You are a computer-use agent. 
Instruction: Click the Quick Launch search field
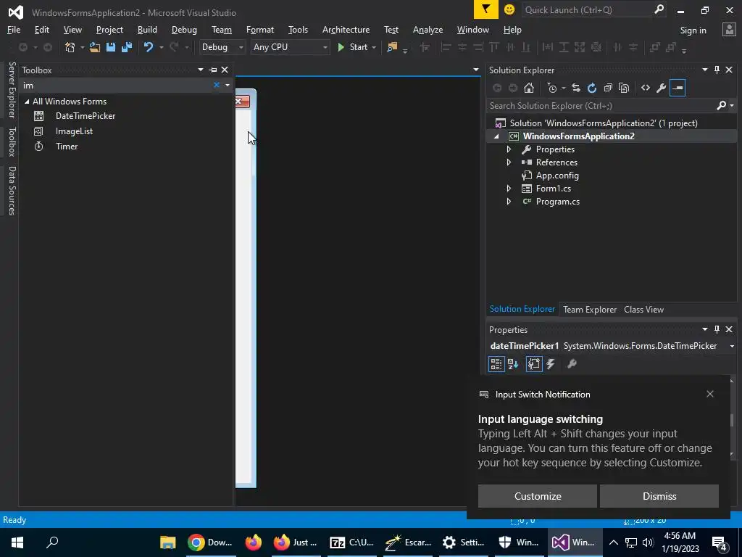click(587, 9)
